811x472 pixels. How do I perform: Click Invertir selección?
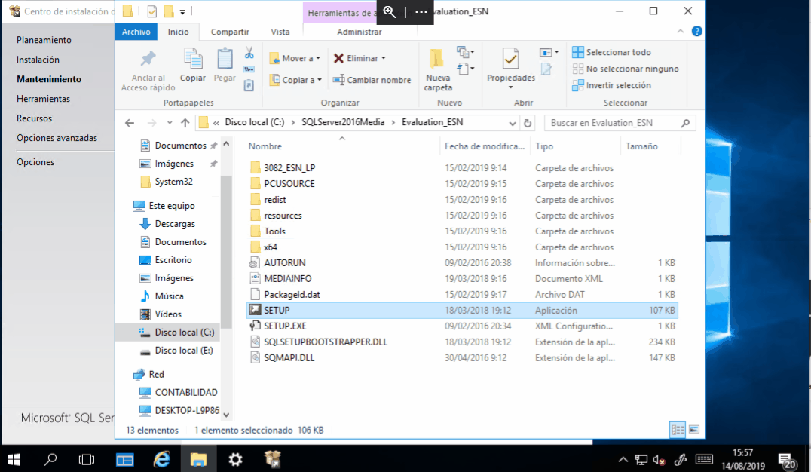click(611, 85)
